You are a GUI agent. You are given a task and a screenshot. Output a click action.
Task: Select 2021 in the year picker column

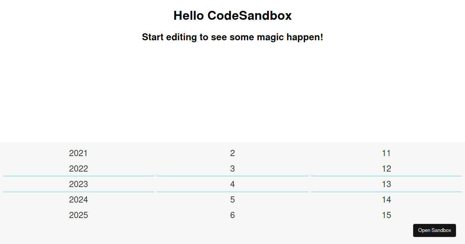(78, 153)
